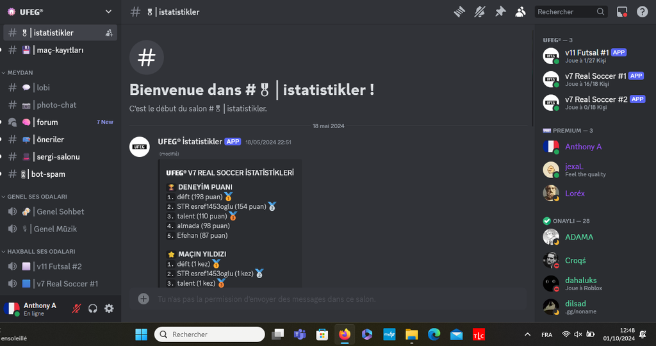Toggle the member list visibility icon
This screenshot has width=656, height=346.
[521, 12]
